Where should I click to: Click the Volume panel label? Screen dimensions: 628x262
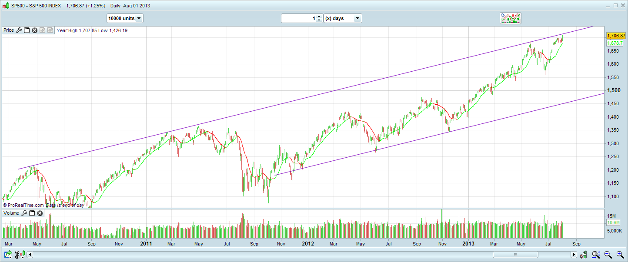[x=11, y=213]
